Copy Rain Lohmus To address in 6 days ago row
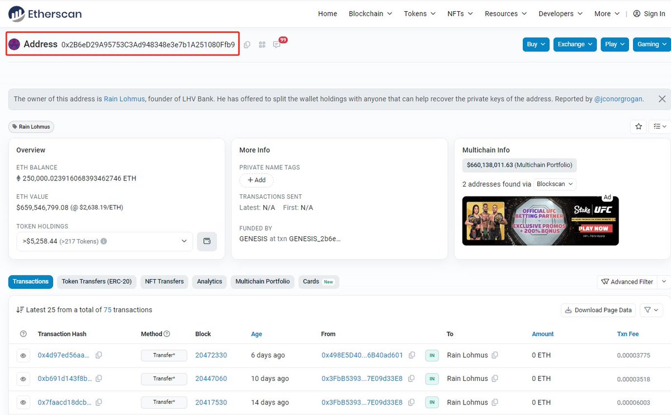671x415 pixels. pos(495,355)
